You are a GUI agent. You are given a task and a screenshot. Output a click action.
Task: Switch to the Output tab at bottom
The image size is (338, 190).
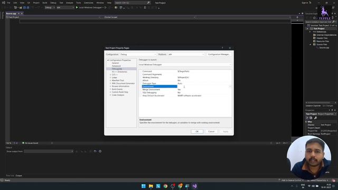(19, 176)
